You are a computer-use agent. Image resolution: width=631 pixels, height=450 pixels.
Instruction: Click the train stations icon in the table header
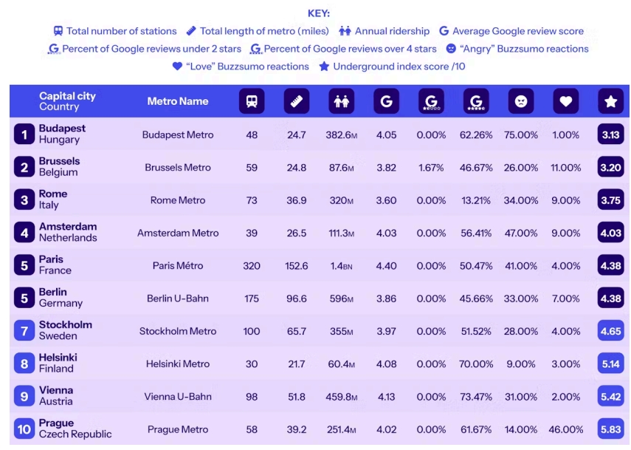point(252,101)
